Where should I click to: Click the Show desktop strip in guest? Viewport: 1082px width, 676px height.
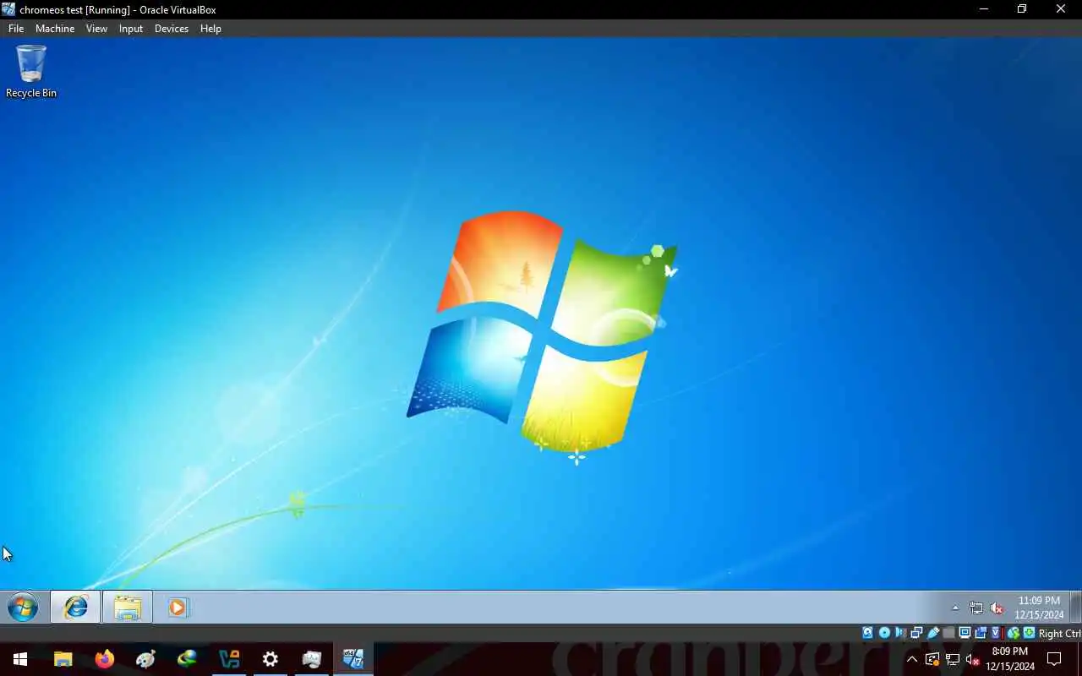tap(1076, 607)
